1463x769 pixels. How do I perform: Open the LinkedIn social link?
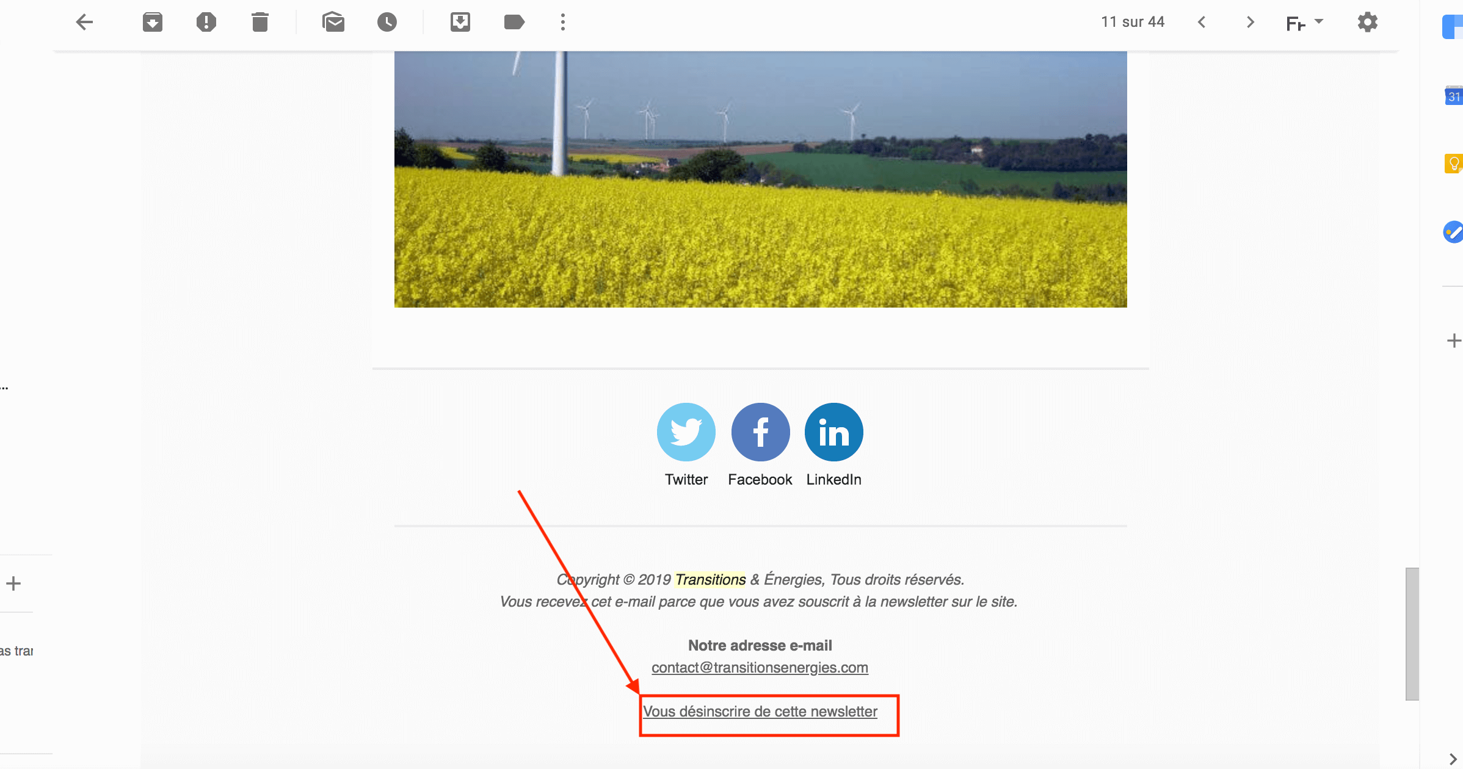point(834,432)
